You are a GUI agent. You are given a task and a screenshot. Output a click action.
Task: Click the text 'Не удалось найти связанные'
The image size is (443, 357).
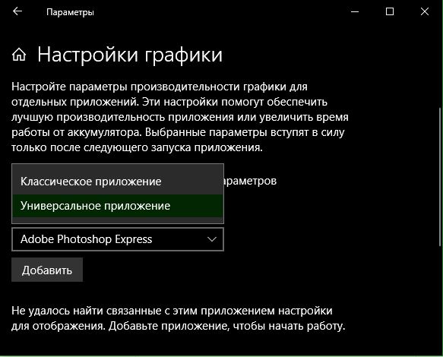point(87,311)
